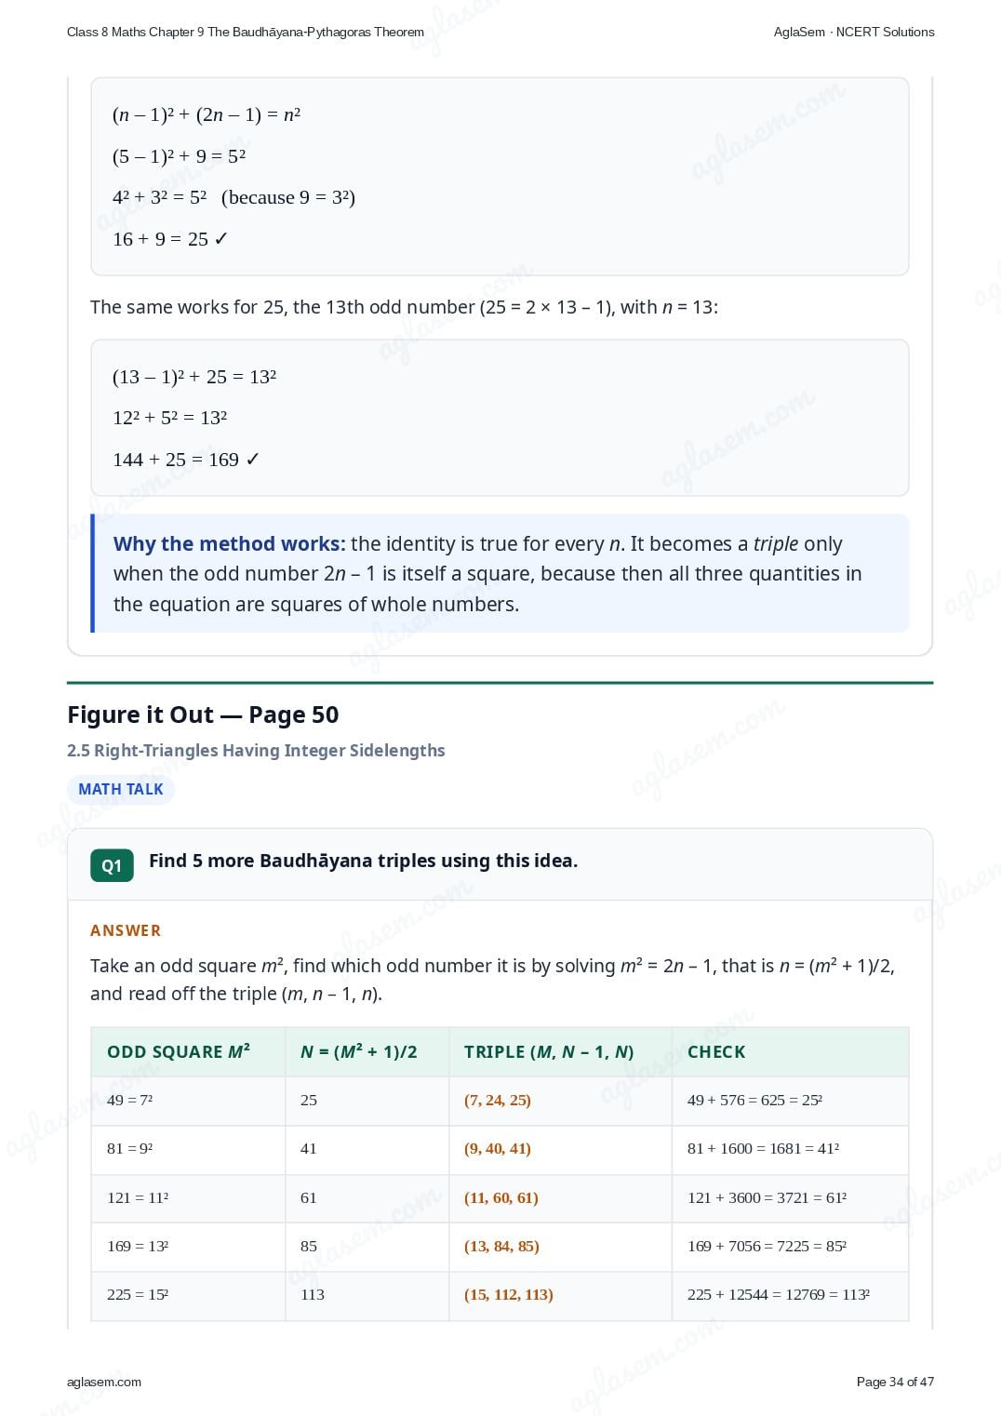Click the 'Why the method works' callout heading
Viewport: 1001px width, 1416px height.
(x=229, y=543)
